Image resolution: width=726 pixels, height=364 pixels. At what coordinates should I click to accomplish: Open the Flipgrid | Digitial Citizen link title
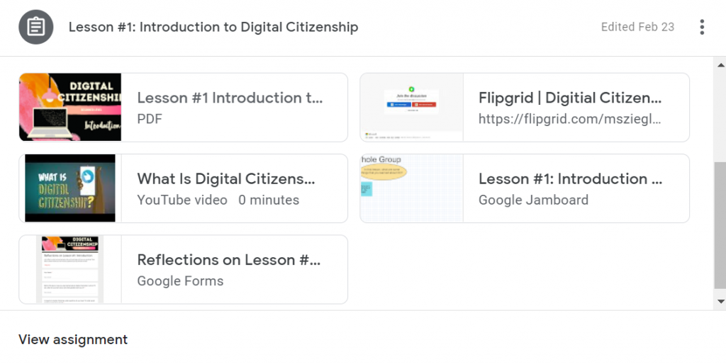click(x=570, y=98)
